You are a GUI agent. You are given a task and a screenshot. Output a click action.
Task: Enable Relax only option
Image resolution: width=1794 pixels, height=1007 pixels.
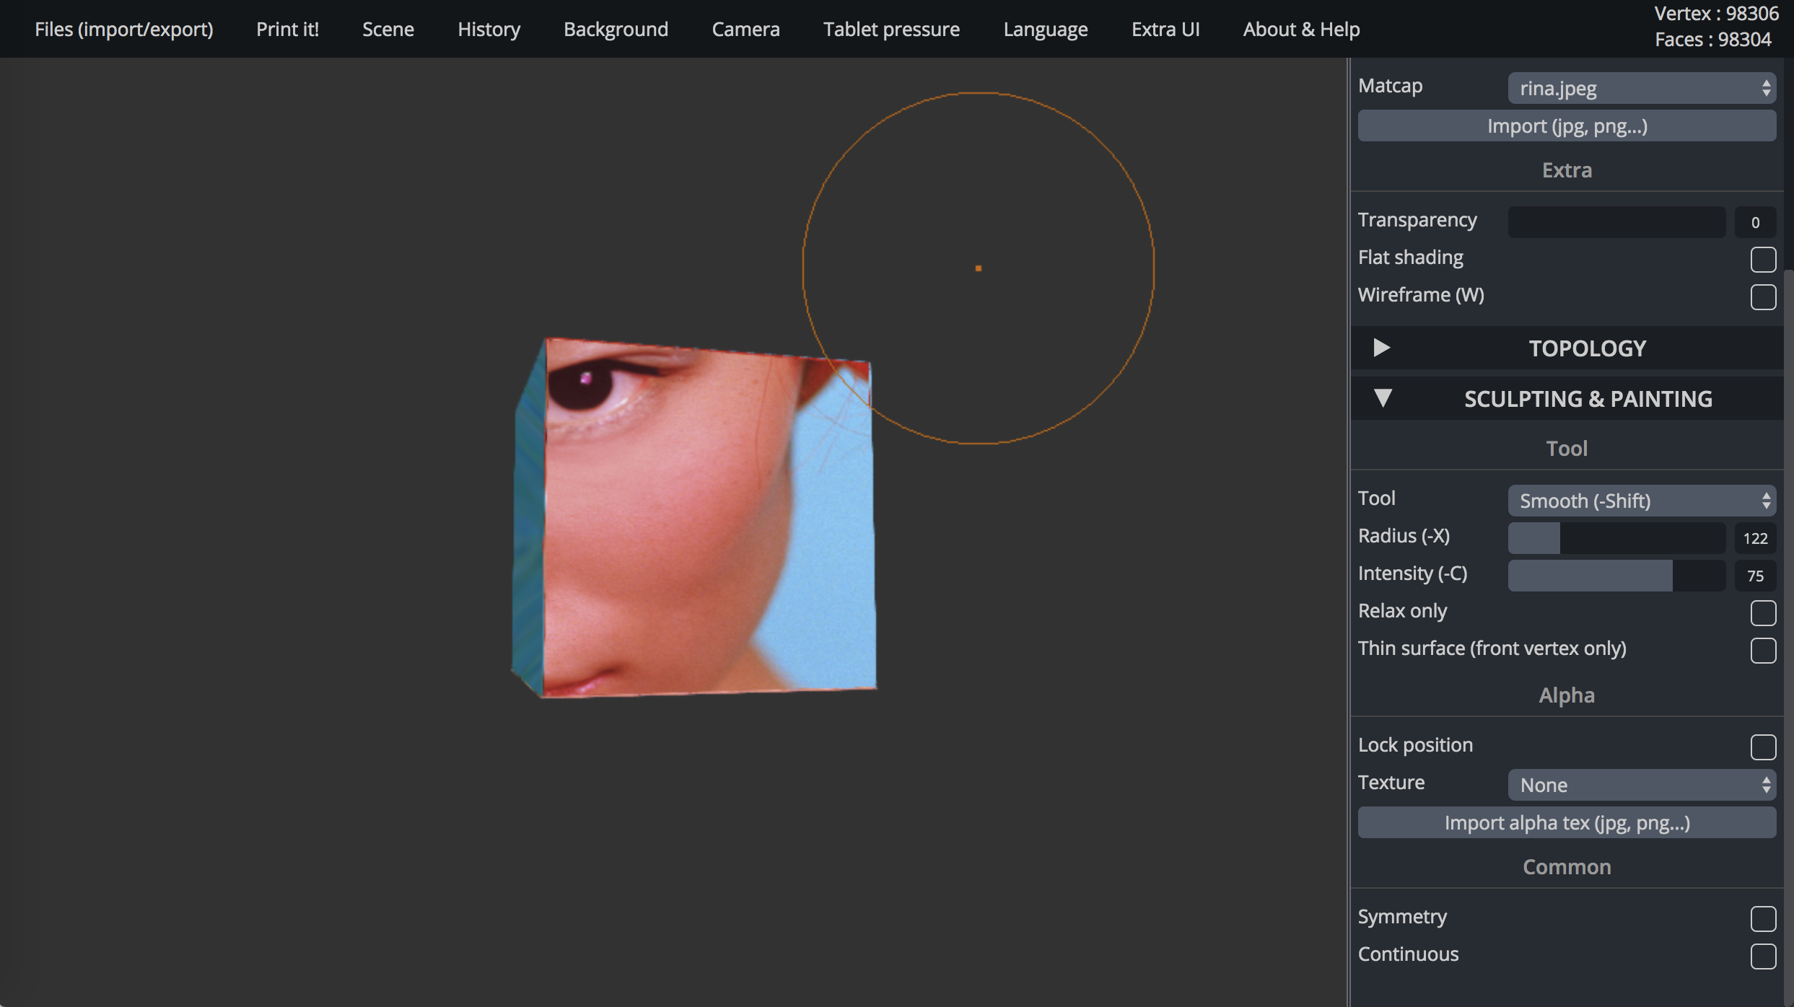(1762, 612)
